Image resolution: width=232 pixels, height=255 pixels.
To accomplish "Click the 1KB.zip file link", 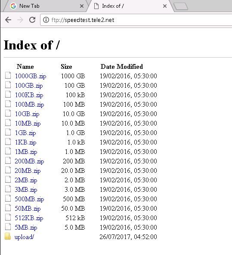I will 25,142.
